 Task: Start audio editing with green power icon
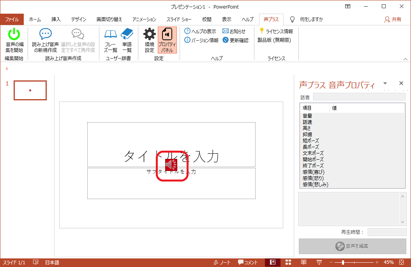point(14,40)
